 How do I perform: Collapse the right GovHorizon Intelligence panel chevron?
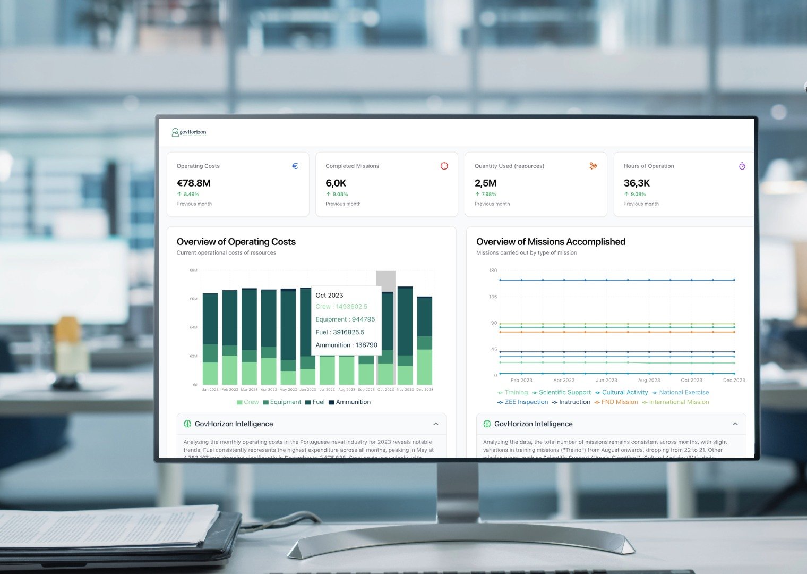tap(735, 424)
